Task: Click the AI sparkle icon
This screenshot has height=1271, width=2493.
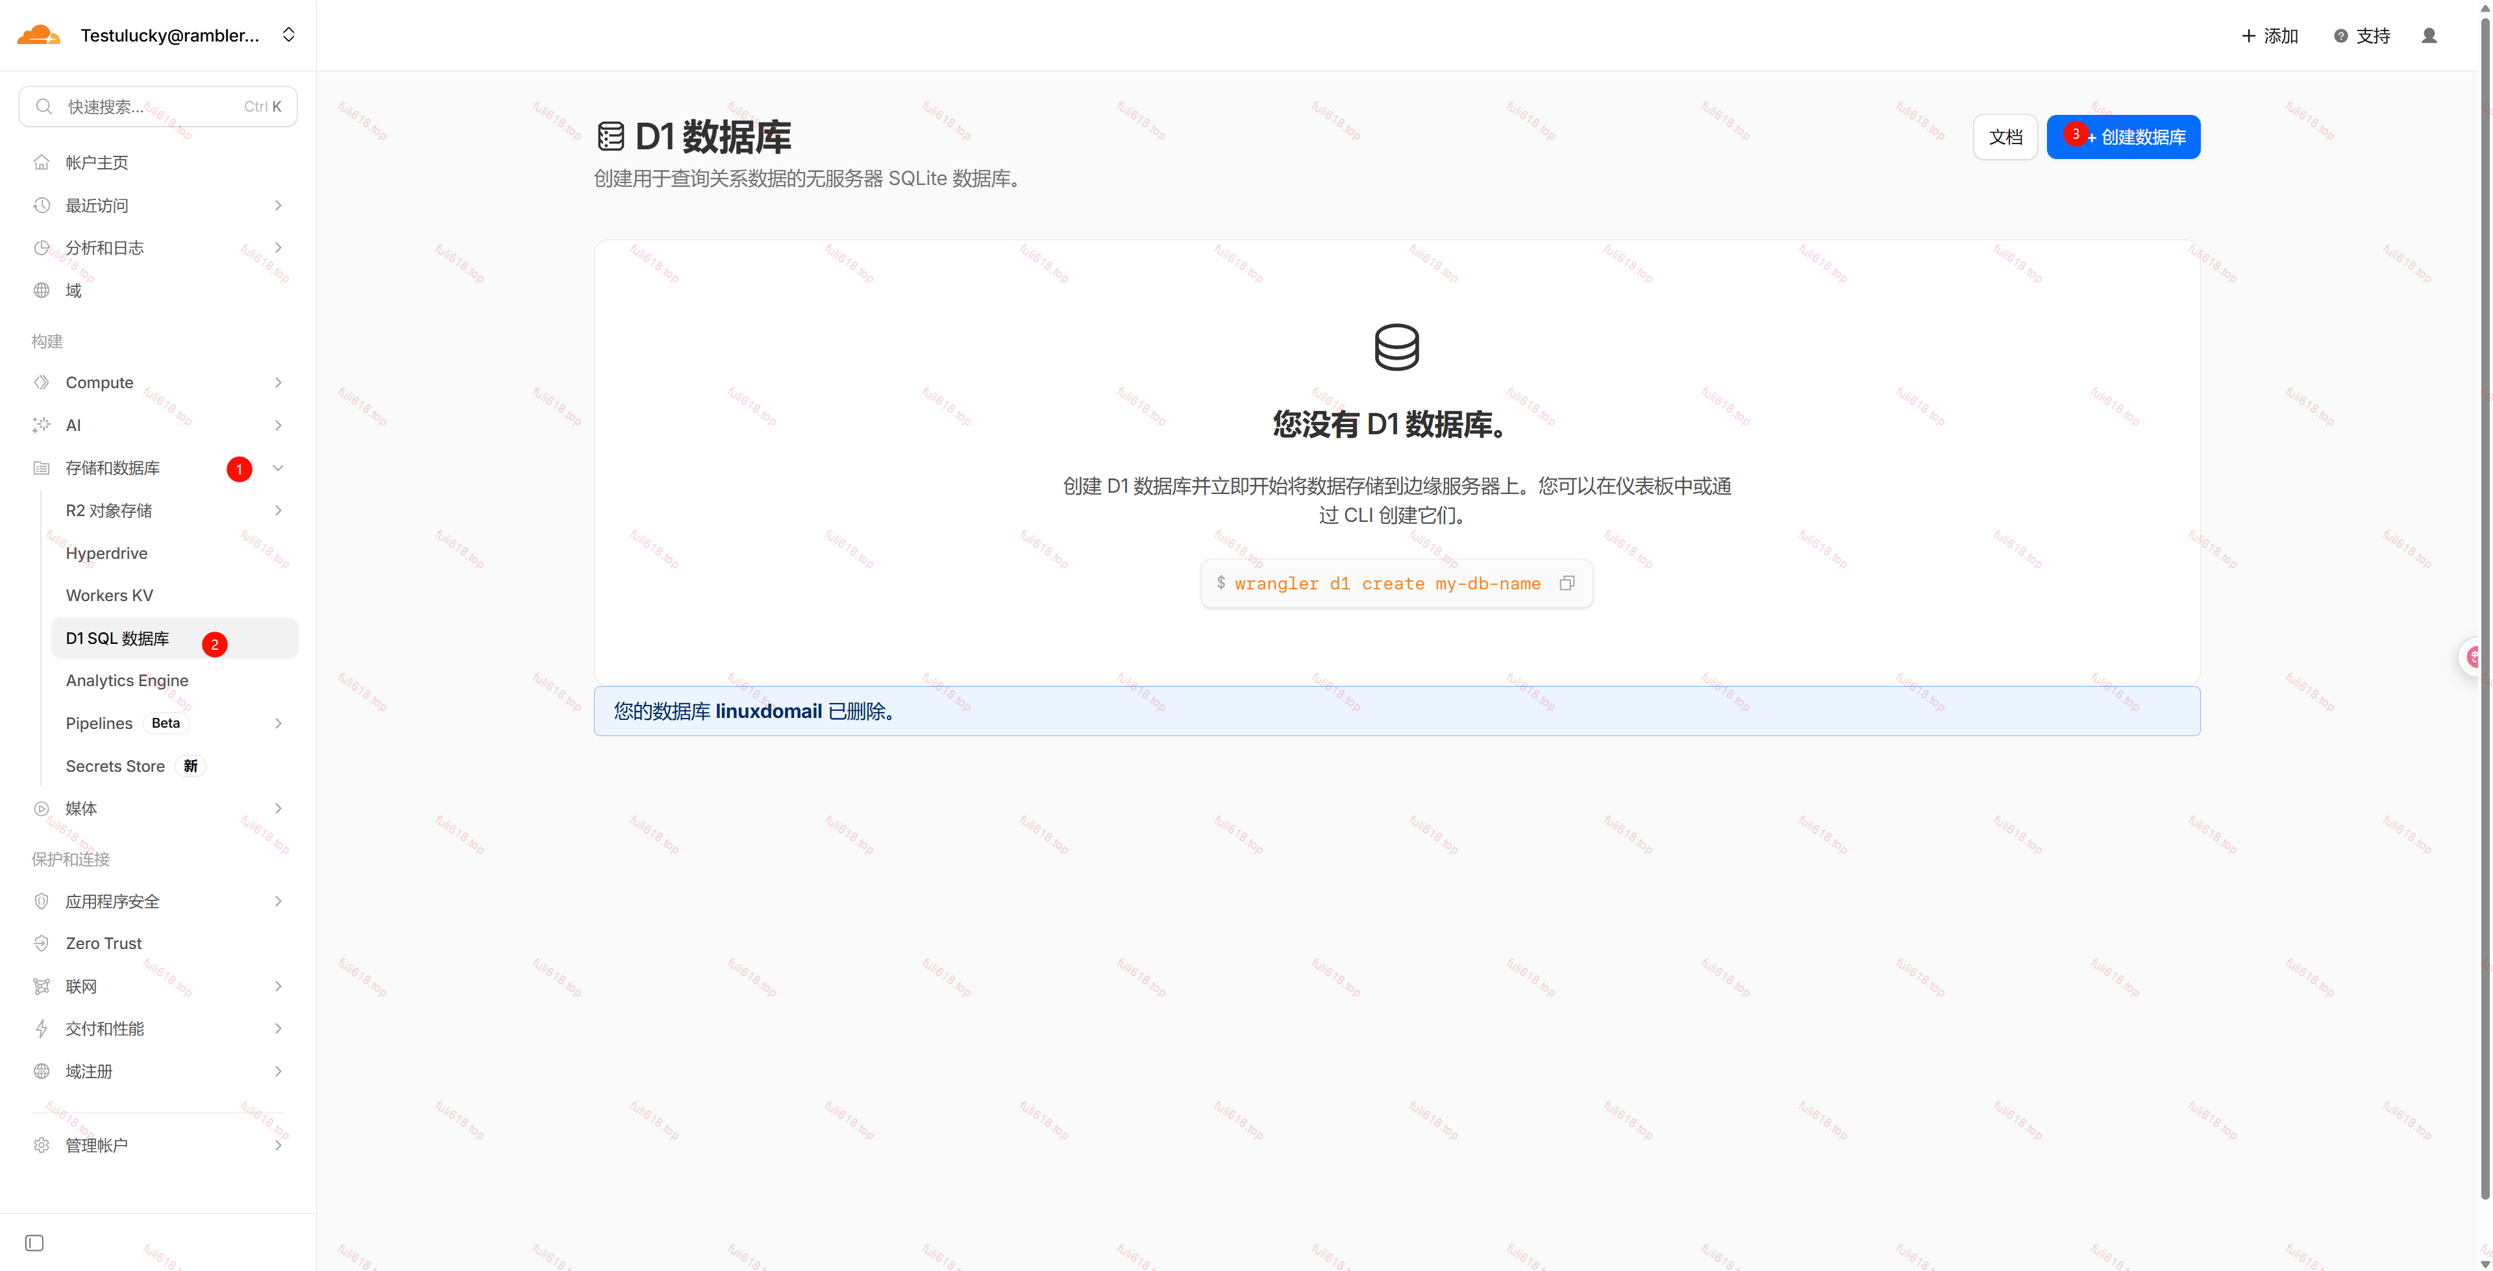Action: click(42, 425)
